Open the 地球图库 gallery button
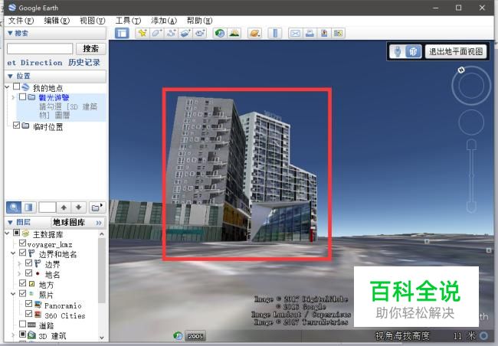498x346 pixels. coord(69,223)
